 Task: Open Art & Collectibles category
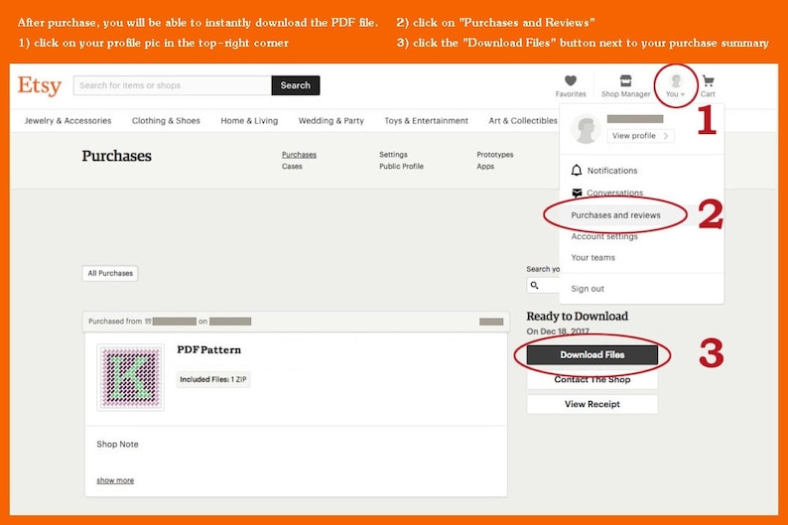pyautogui.click(x=523, y=120)
